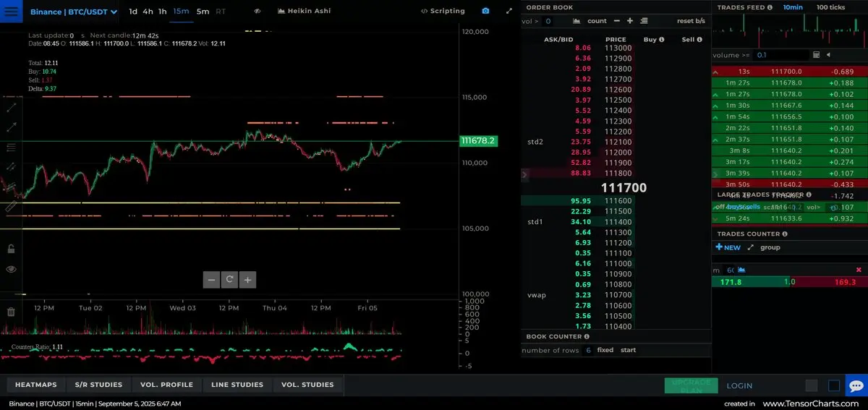This screenshot has height=410, width=868.
Task: Toggle the drawings lock icon
Action: coord(11,249)
